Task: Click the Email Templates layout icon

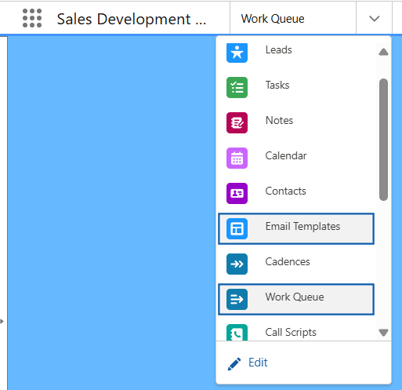Action: click(237, 228)
